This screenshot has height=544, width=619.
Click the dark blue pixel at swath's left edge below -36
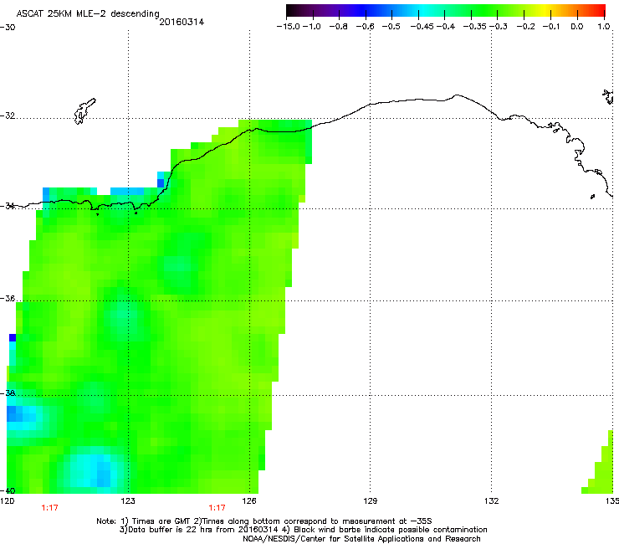[x=13, y=338]
